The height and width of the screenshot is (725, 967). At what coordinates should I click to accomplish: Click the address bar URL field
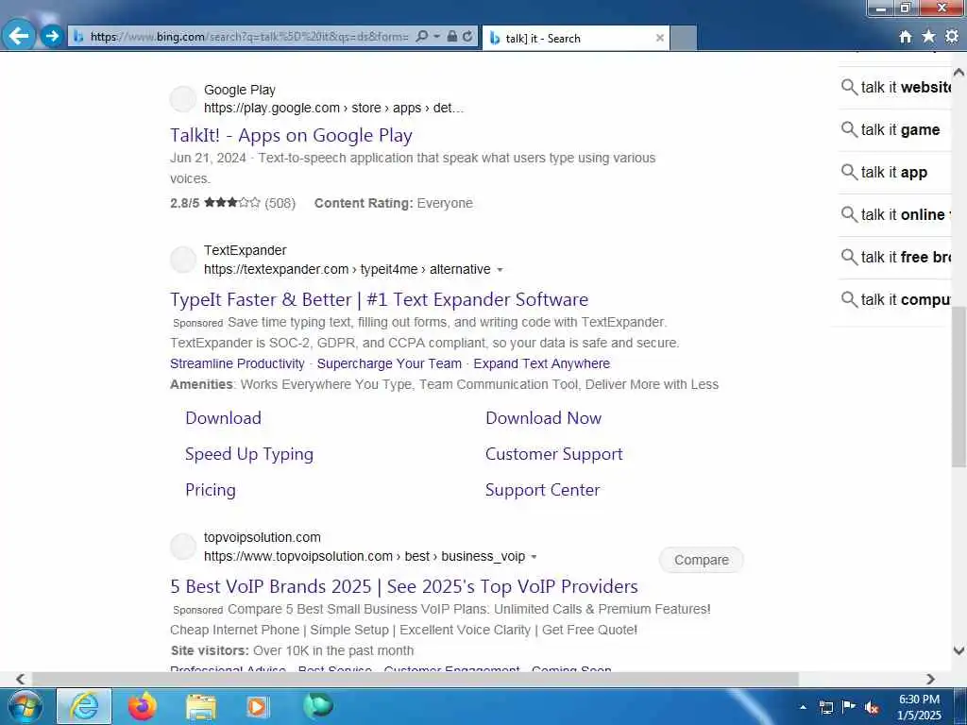[249, 37]
